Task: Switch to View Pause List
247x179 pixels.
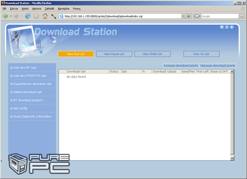Action: tap(114, 54)
